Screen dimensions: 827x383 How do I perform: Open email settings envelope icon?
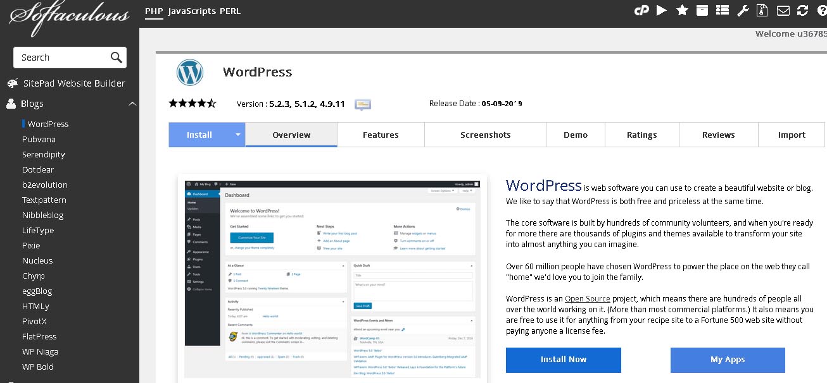point(783,10)
